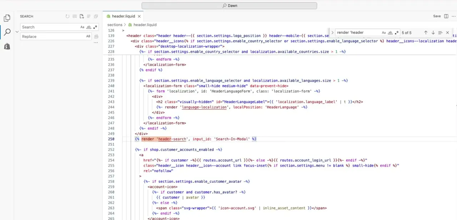
Task: Click sticky scroll line 139 header tag
Action: pos(134,36)
